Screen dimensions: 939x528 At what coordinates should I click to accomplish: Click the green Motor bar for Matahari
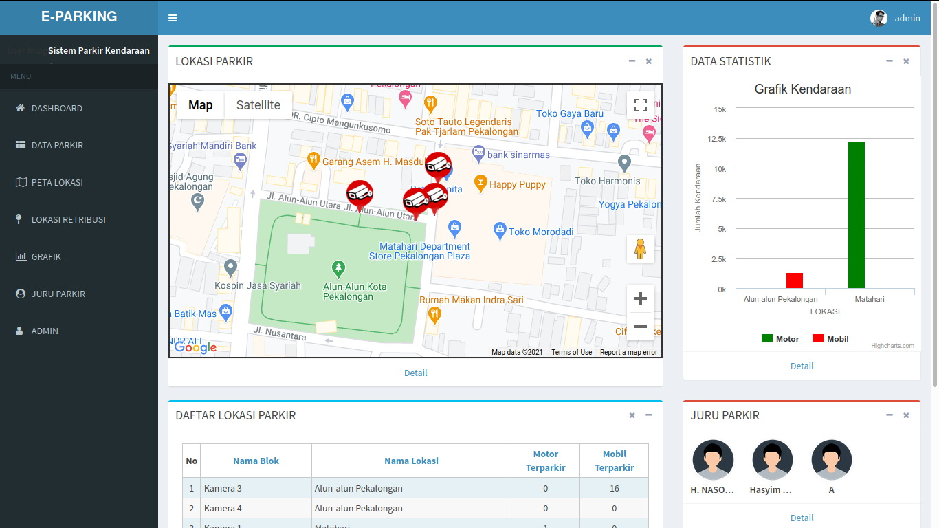(857, 215)
